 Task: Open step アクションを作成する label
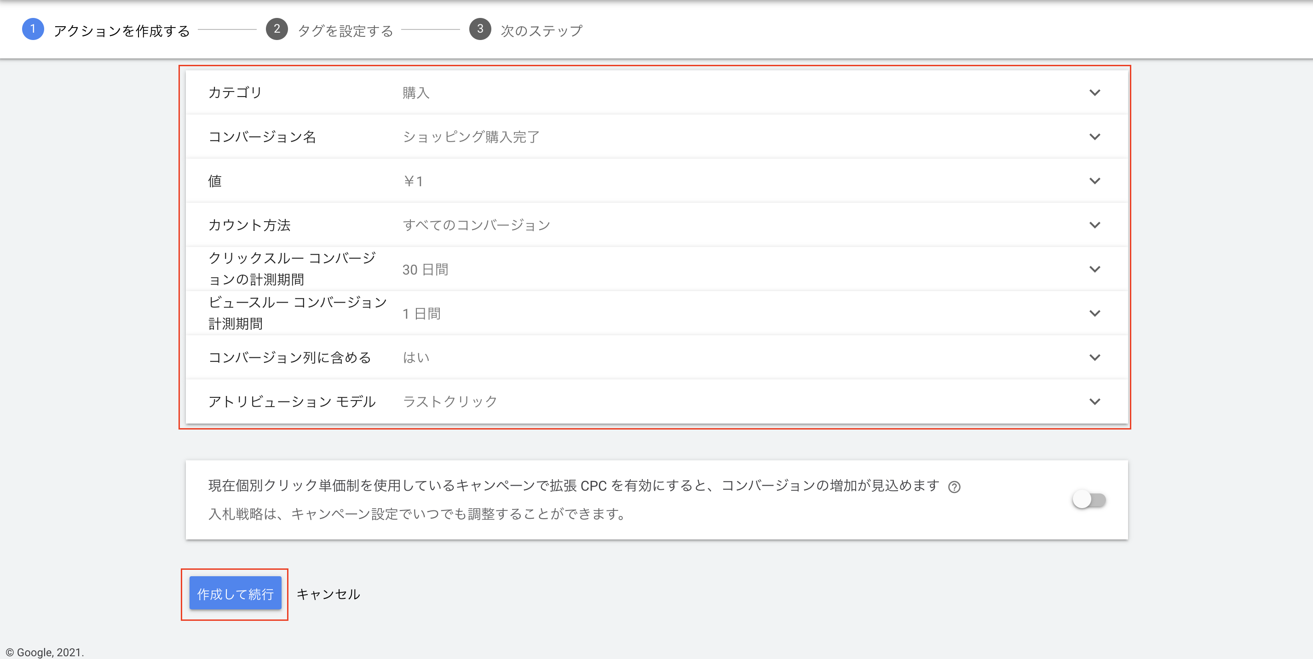[x=121, y=30]
